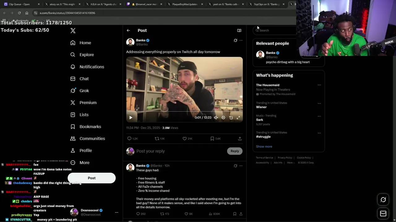396x222 pixels.
Task: Click Grok icon on main Banks post
Action: 235,40
